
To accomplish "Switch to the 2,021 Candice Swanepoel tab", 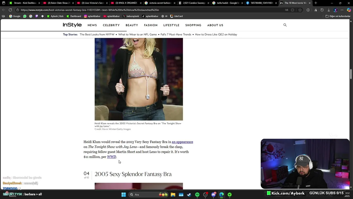I will (193, 3).
